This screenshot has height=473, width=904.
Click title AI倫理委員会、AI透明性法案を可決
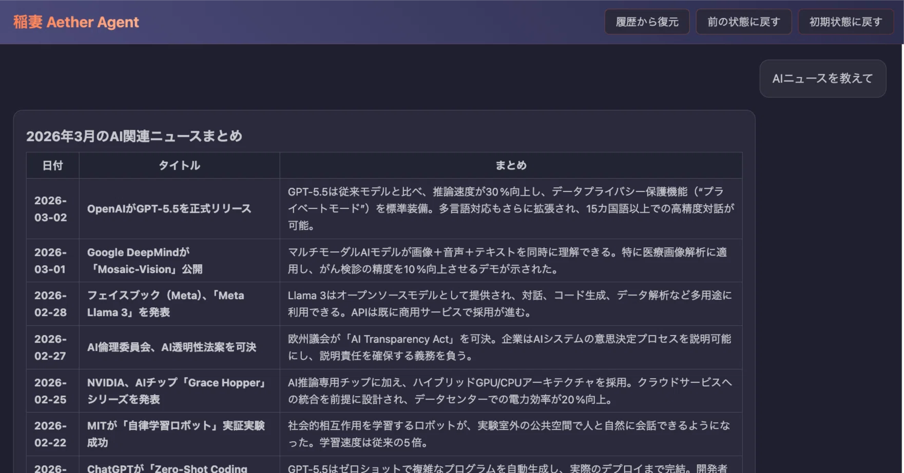(171, 347)
